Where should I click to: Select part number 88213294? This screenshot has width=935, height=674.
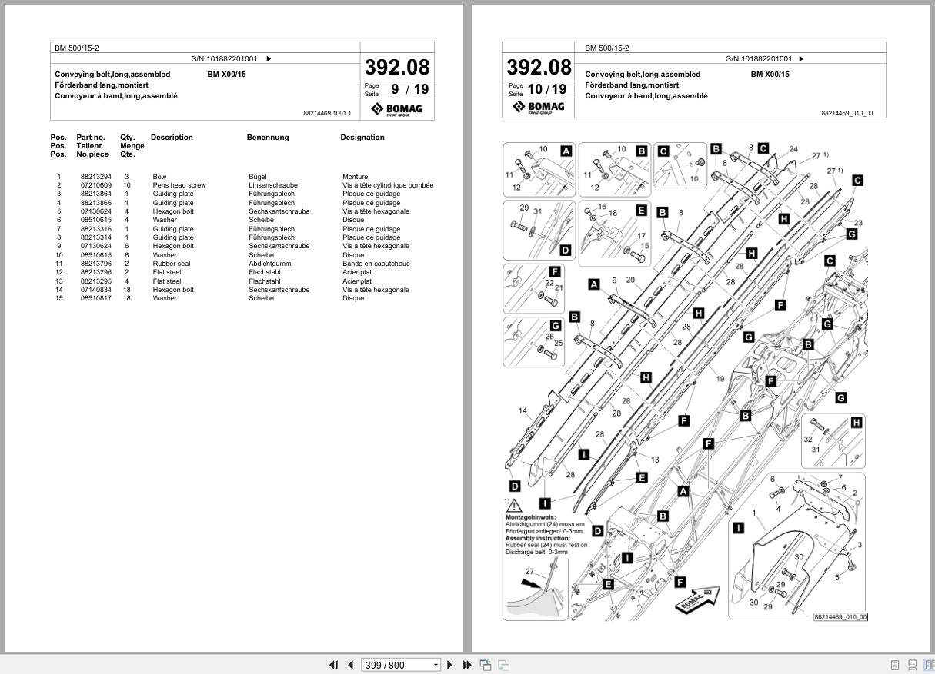click(95, 177)
